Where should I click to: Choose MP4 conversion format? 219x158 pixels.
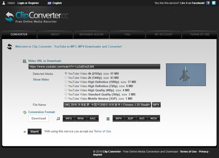tap(118, 118)
